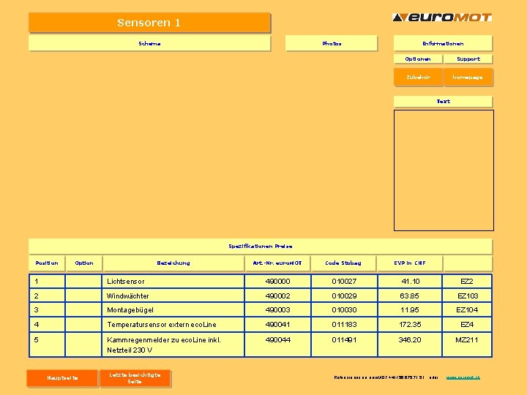Click the EVP in CHF column header
527x395 pixels.
click(410, 263)
